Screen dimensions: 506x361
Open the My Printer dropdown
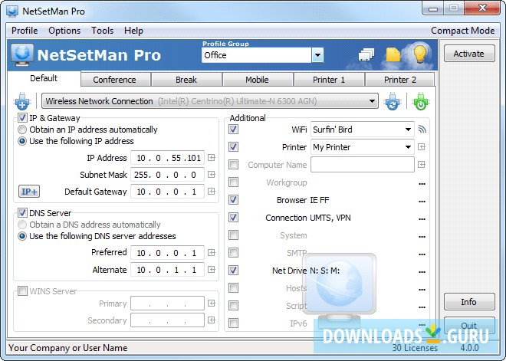(363, 147)
